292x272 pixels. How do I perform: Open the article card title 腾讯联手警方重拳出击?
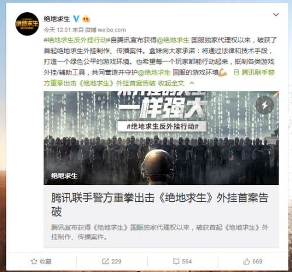point(159,204)
